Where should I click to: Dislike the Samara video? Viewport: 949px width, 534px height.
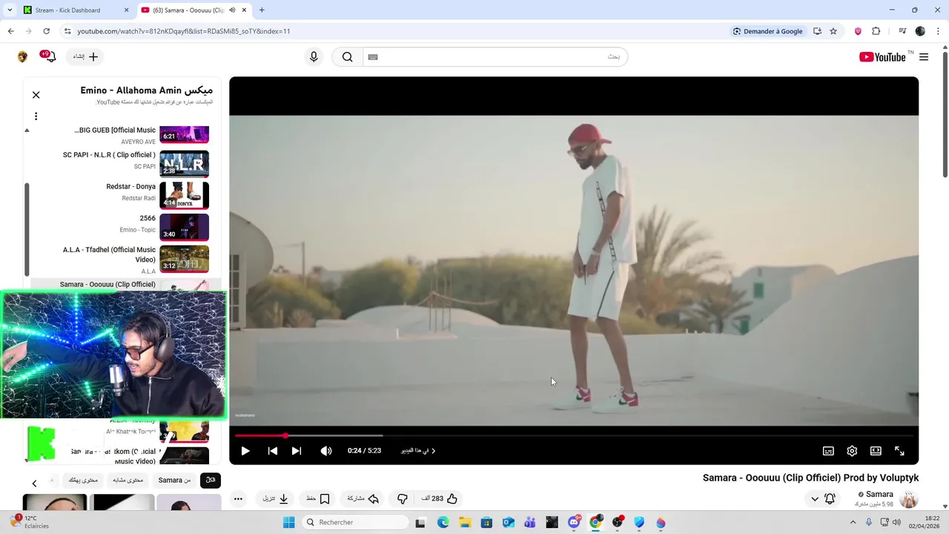point(402,498)
